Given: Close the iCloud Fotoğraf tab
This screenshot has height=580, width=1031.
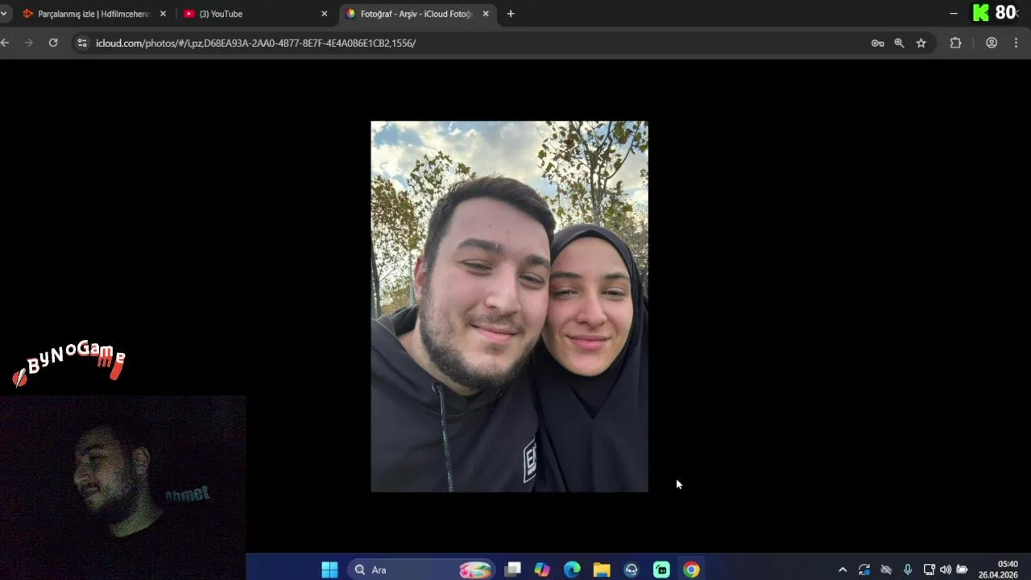Looking at the screenshot, I should click(486, 14).
